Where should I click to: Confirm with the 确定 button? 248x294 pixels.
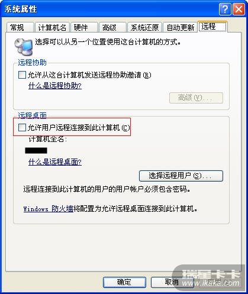[x=124, y=282]
